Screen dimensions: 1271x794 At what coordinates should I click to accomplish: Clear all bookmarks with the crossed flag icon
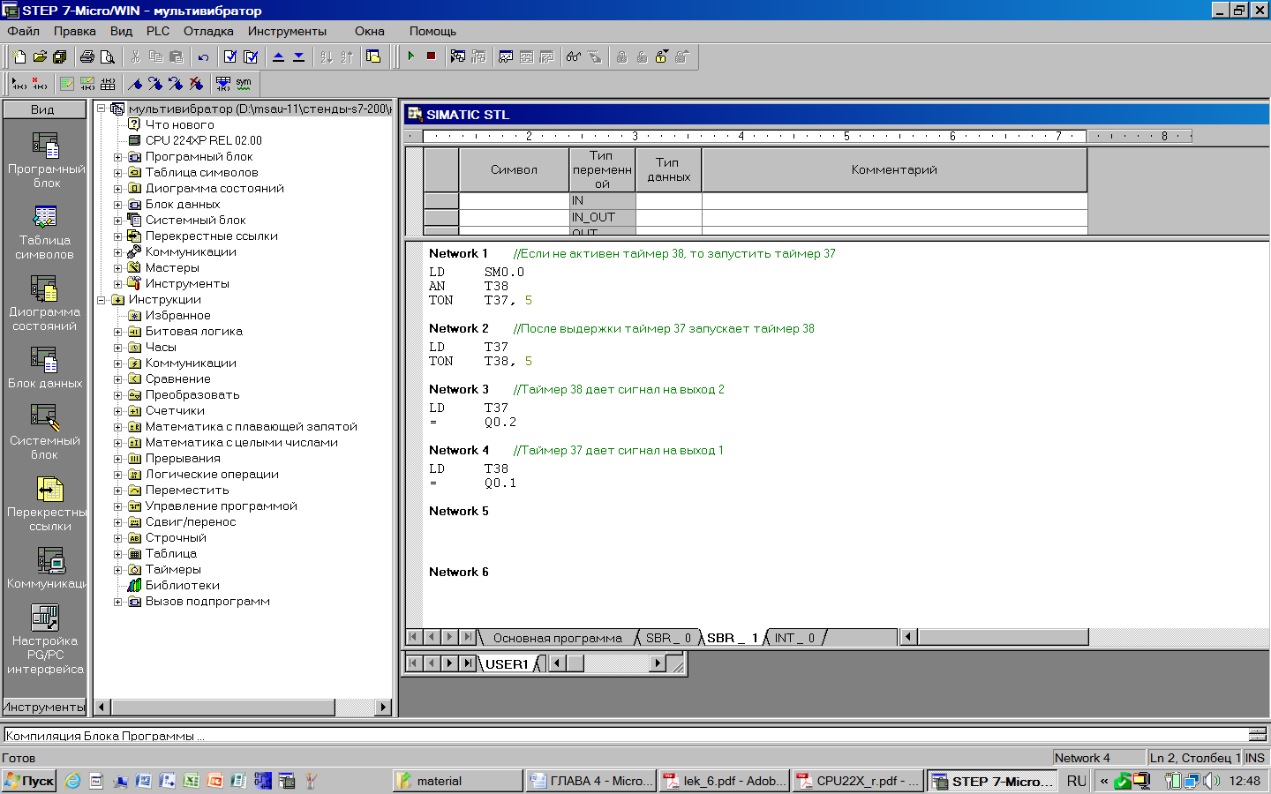coord(196,84)
